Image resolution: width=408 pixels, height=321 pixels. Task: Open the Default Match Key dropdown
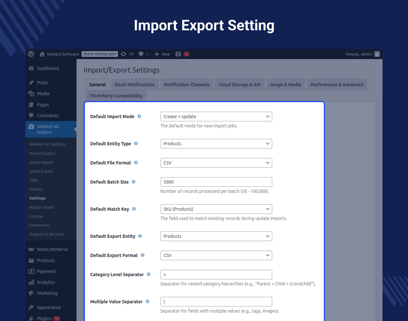pos(216,209)
